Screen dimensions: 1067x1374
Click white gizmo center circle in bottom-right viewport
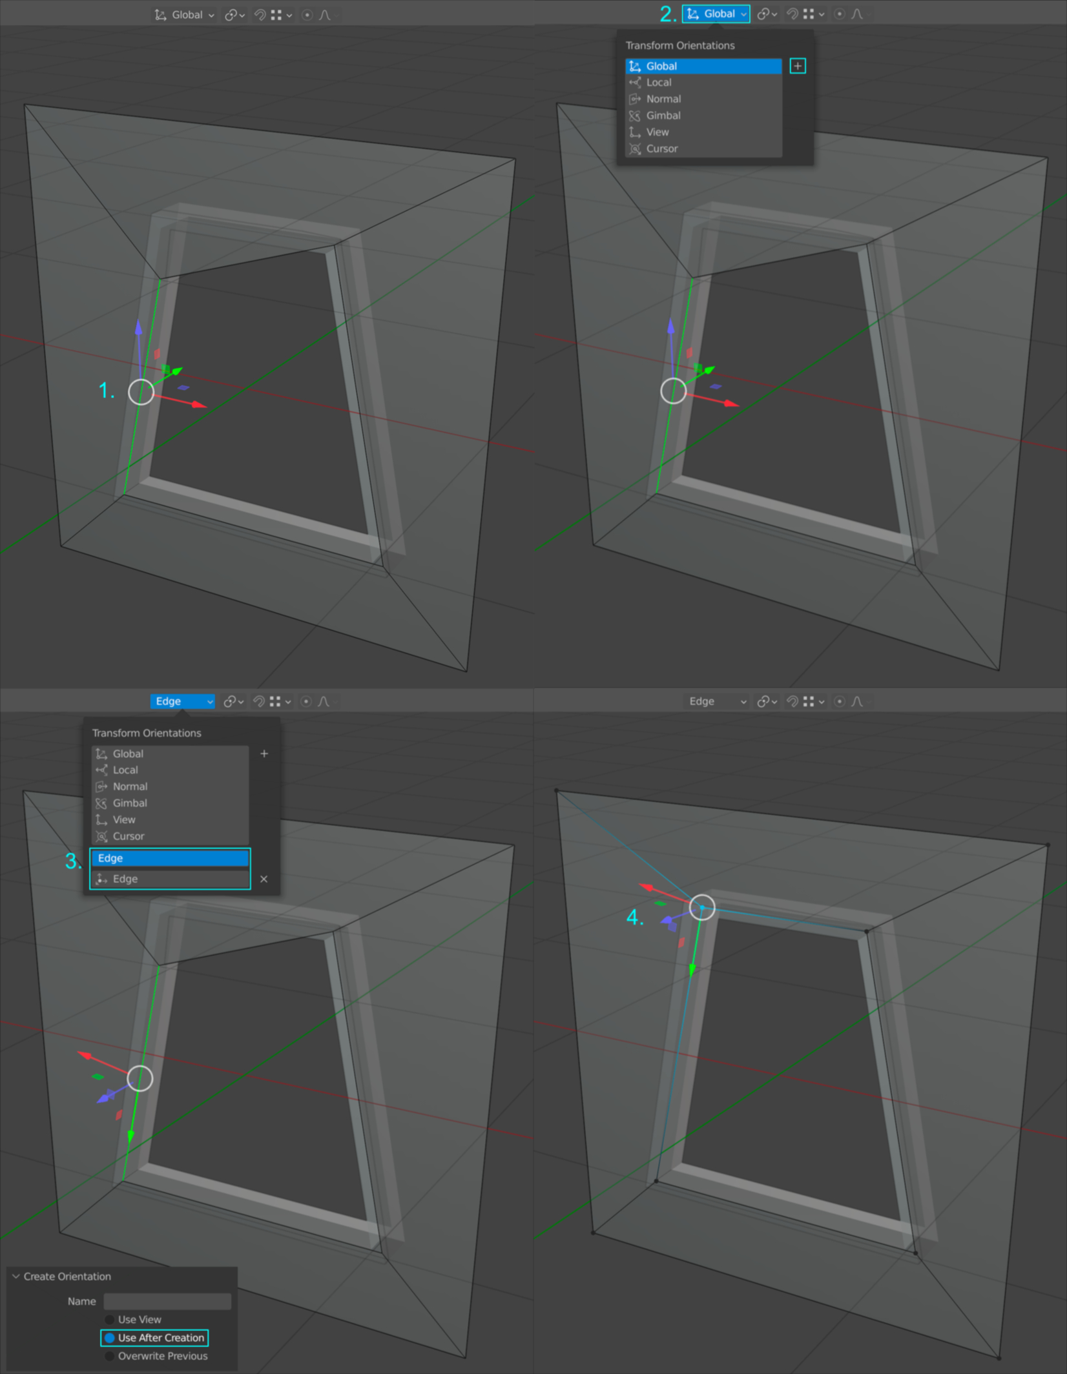[x=702, y=907]
